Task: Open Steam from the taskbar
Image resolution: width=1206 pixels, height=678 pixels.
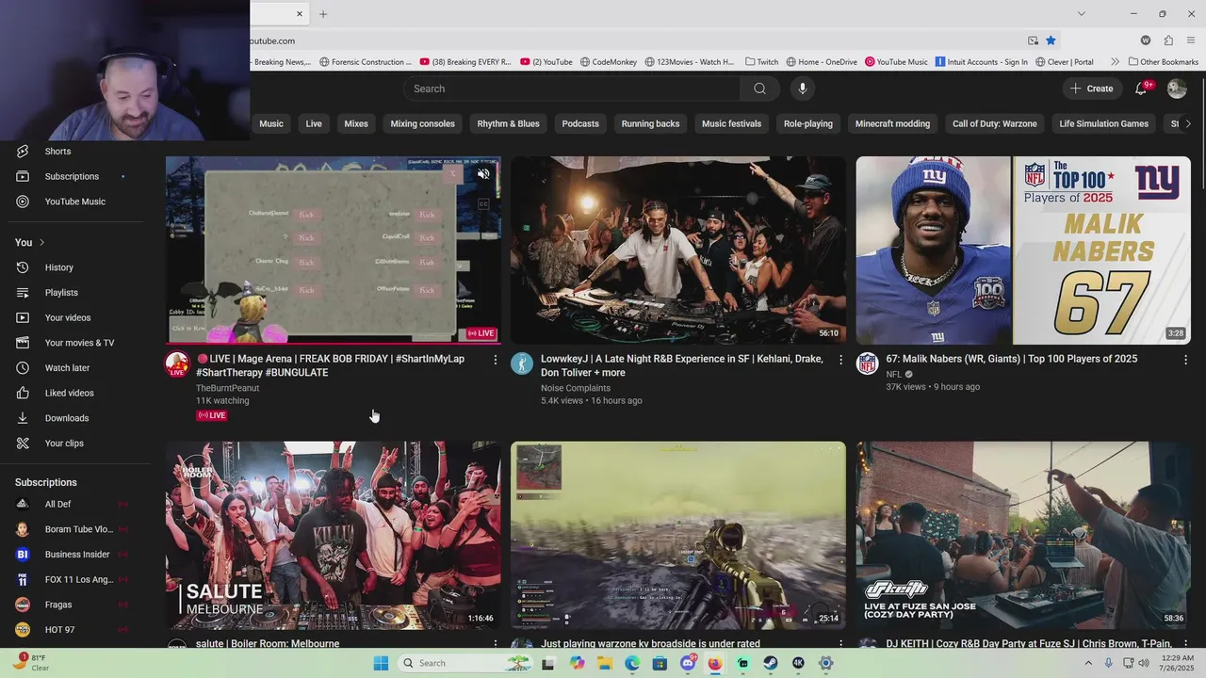Action: pyautogui.click(x=771, y=663)
